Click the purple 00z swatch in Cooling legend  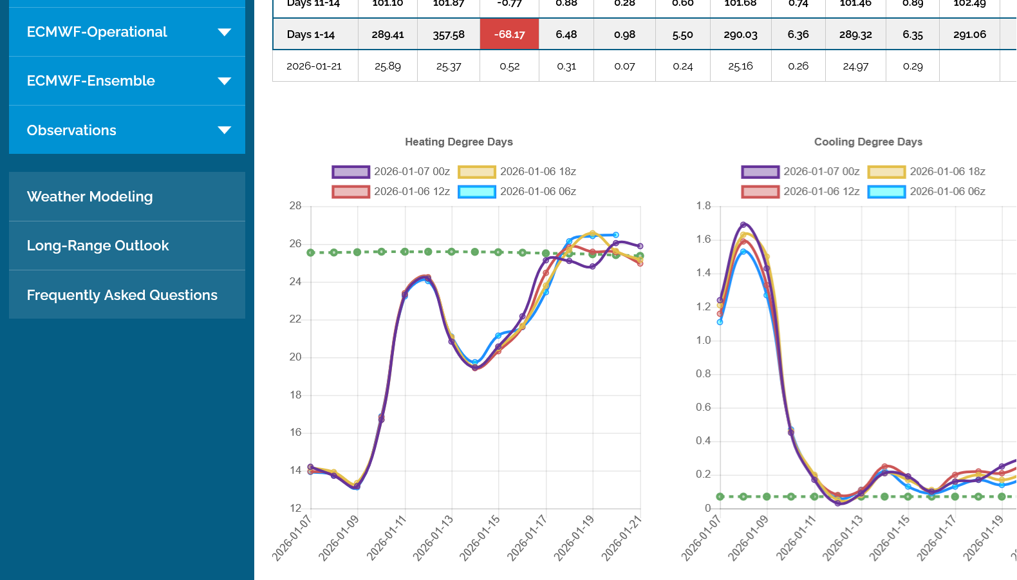[x=760, y=172]
